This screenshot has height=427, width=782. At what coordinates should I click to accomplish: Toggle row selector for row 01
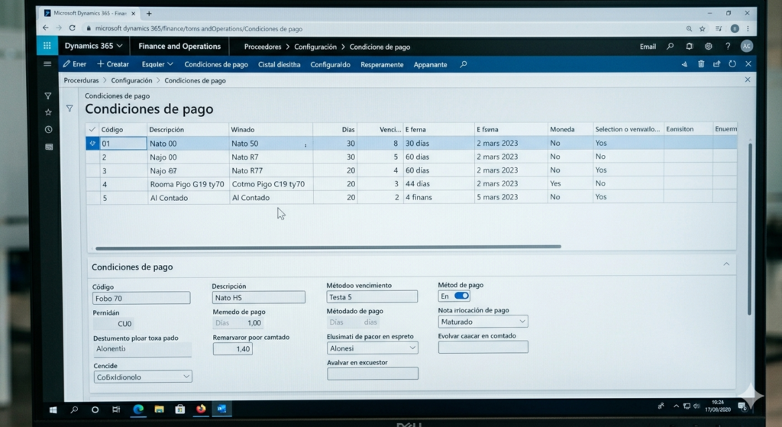[92, 143]
